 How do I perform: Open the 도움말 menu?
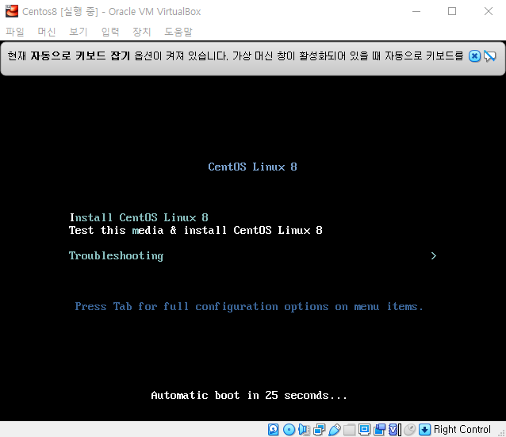(178, 32)
